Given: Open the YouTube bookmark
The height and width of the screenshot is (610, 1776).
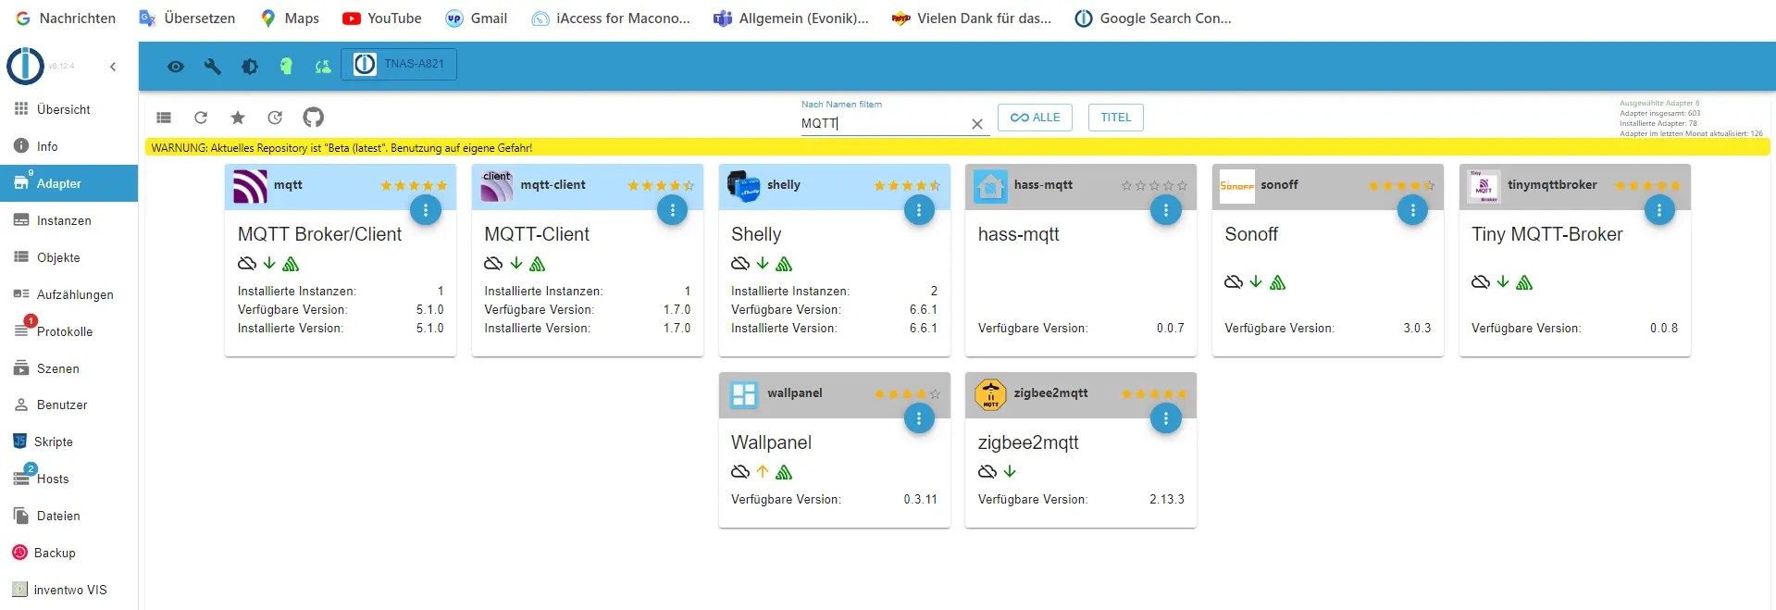Looking at the screenshot, I should click(381, 18).
